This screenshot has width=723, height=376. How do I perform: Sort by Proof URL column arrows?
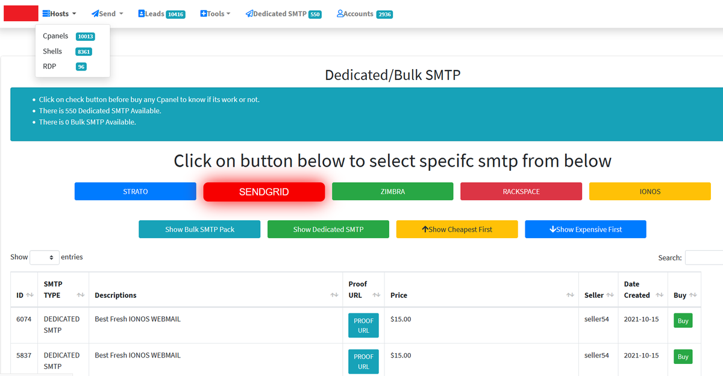pyautogui.click(x=377, y=295)
